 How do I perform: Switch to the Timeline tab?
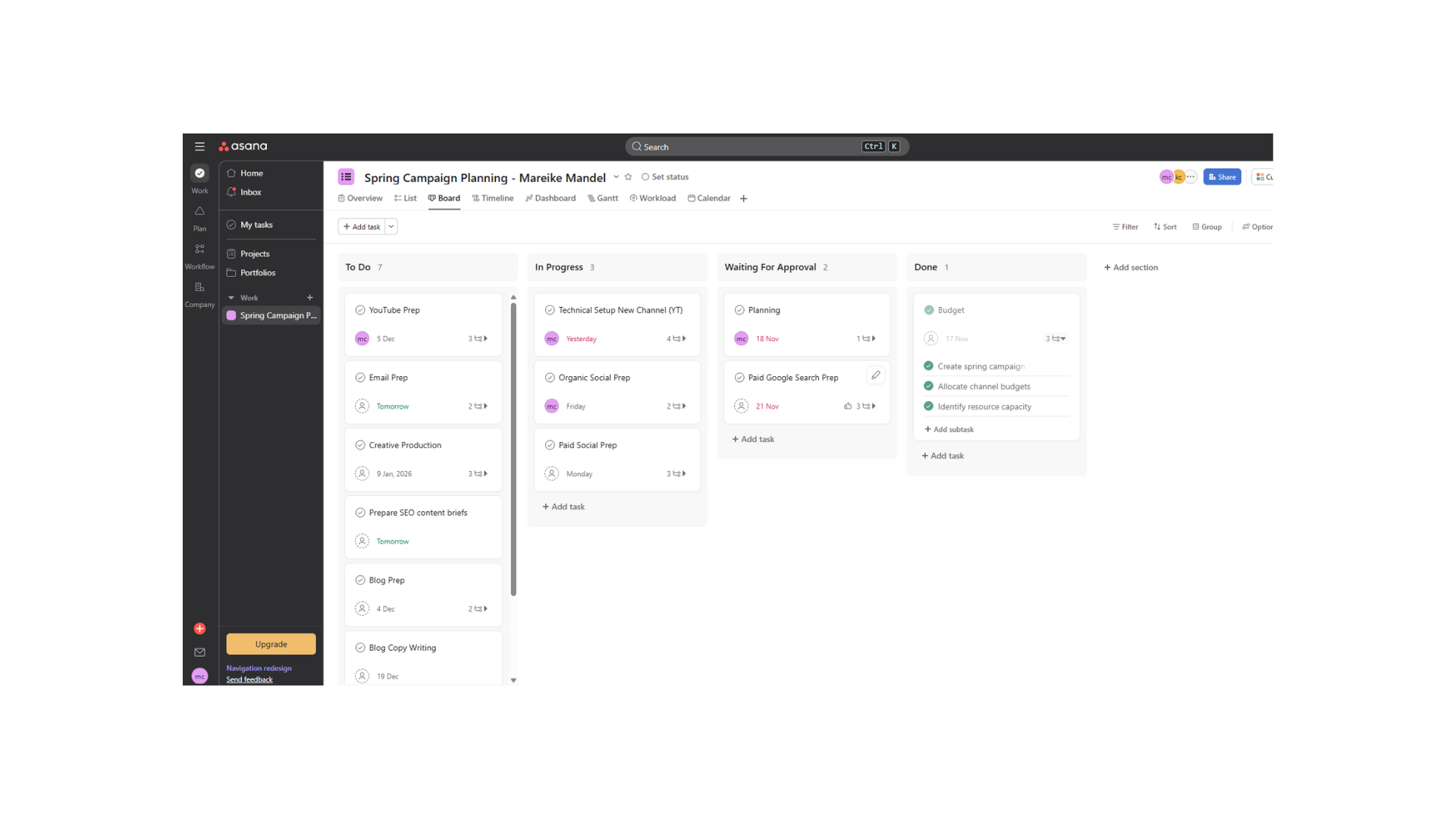tap(493, 198)
